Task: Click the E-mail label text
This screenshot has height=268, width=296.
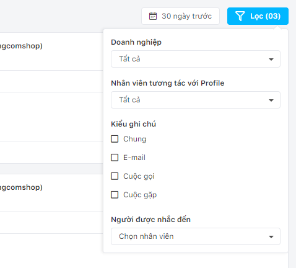Action: pyautogui.click(x=134, y=158)
